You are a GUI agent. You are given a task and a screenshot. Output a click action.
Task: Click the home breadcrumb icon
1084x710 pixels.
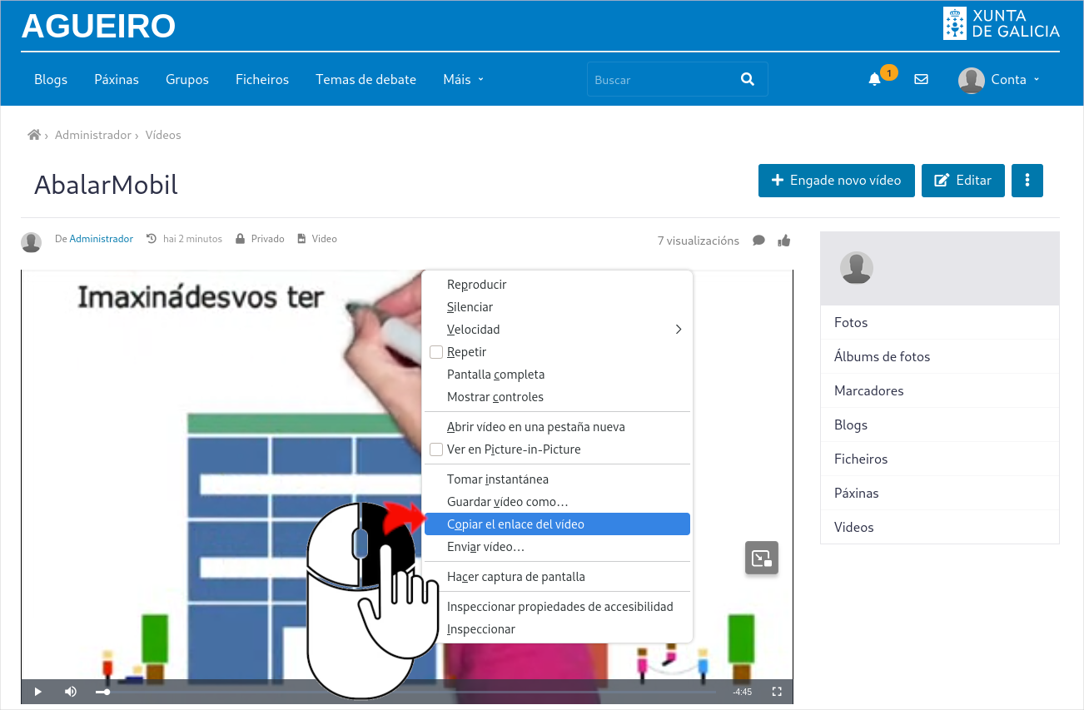(34, 135)
